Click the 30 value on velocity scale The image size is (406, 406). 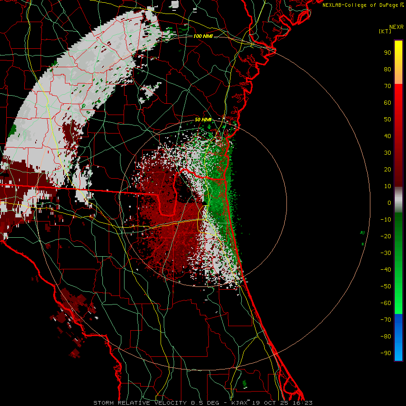click(388, 153)
